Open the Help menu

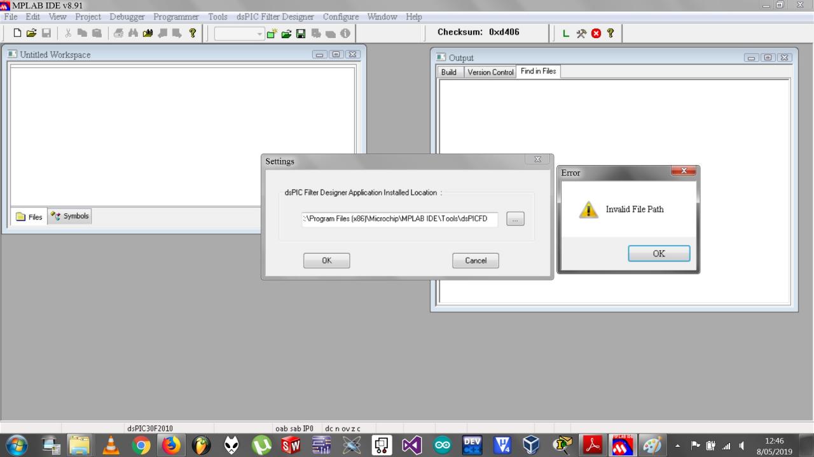tap(414, 17)
